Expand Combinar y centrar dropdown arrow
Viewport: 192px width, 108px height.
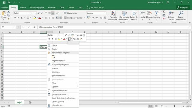(x=84, y=18)
